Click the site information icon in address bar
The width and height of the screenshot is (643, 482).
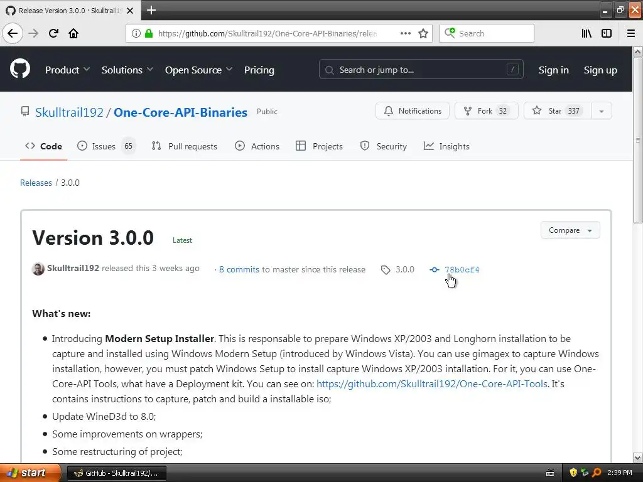[x=136, y=33]
